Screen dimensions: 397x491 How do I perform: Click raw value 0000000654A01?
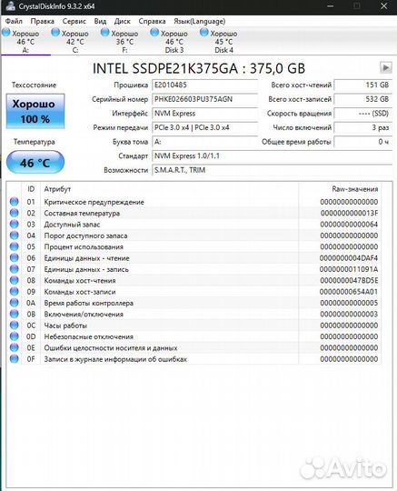point(349,292)
